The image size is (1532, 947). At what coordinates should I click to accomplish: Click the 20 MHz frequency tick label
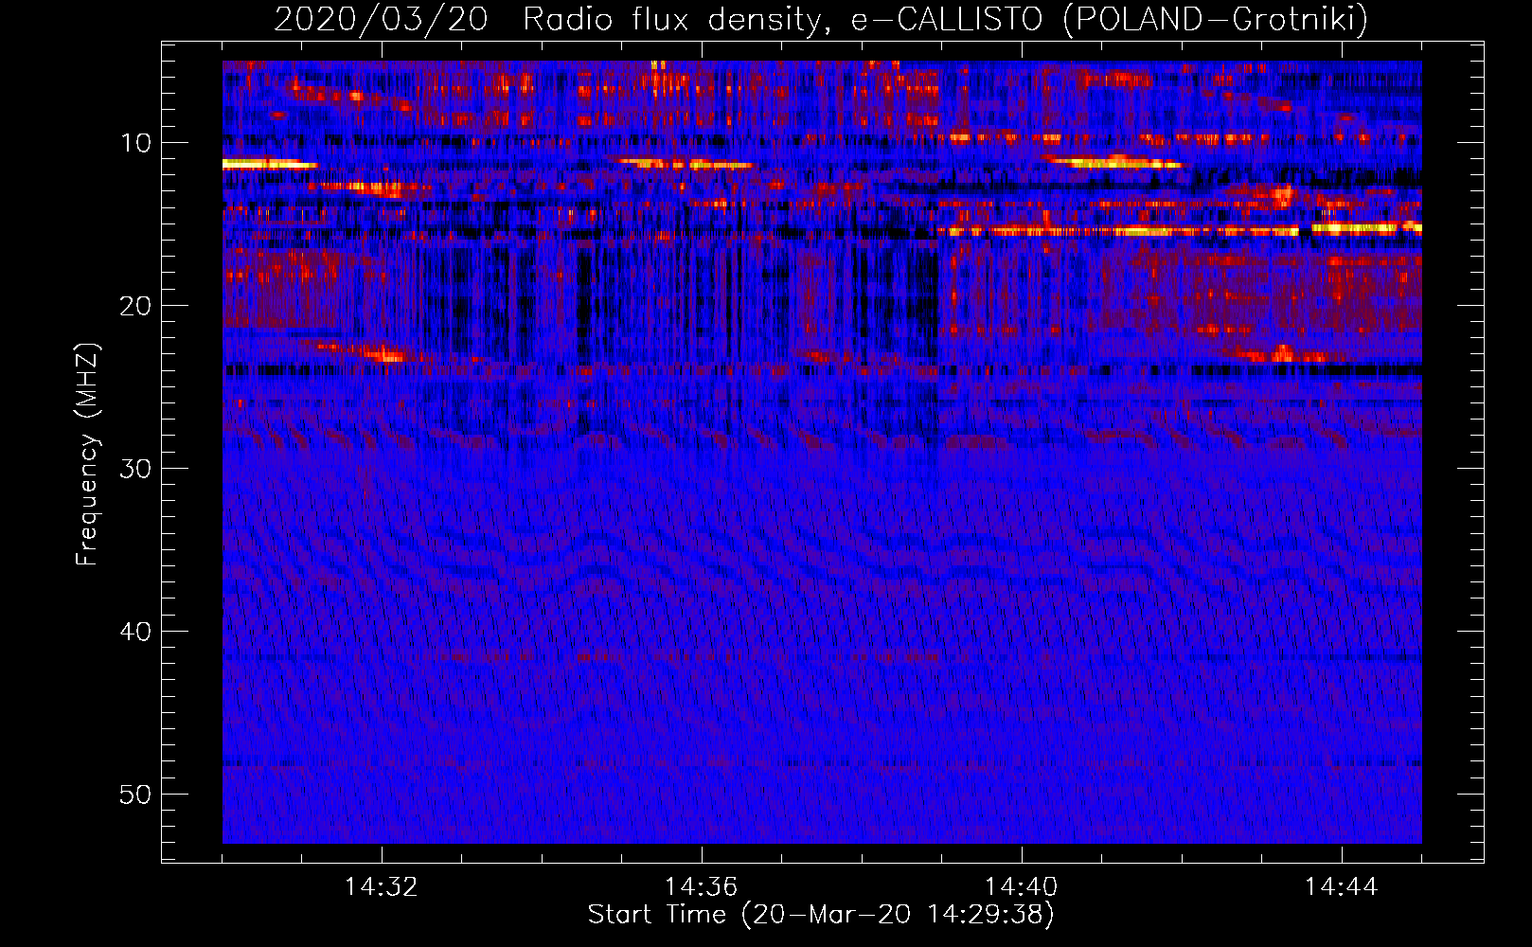(x=136, y=306)
